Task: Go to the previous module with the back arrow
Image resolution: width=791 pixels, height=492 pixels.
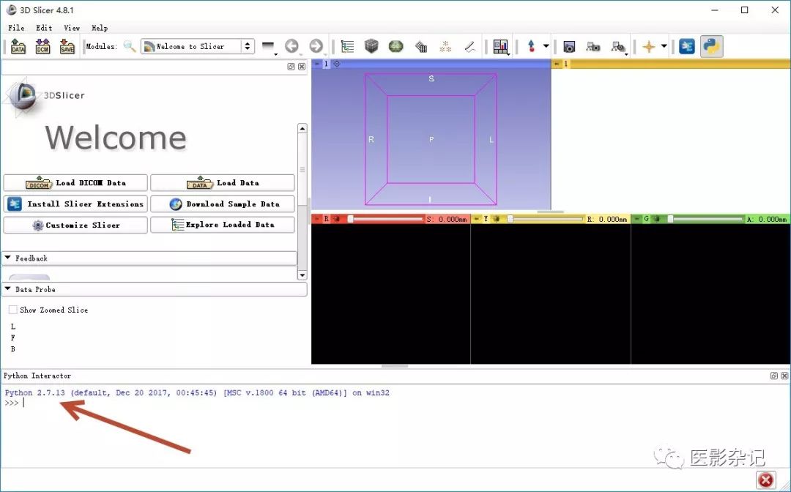Action: 291,46
